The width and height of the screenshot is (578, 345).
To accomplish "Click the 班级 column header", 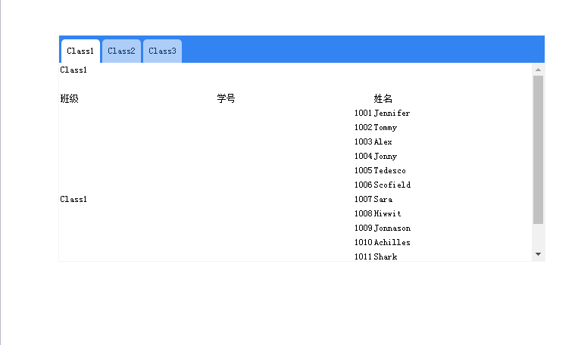I will tap(69, 98).
